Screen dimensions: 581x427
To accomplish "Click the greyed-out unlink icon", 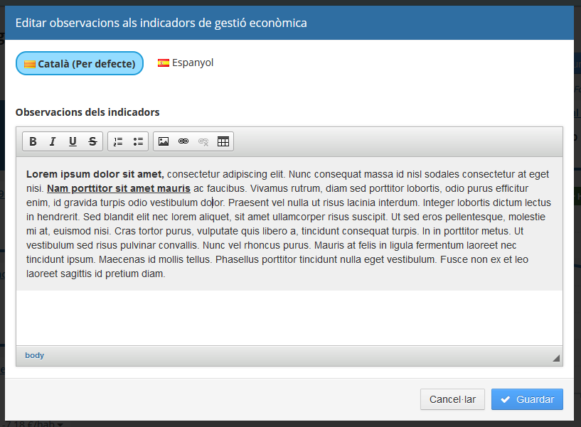I will 203,141.
